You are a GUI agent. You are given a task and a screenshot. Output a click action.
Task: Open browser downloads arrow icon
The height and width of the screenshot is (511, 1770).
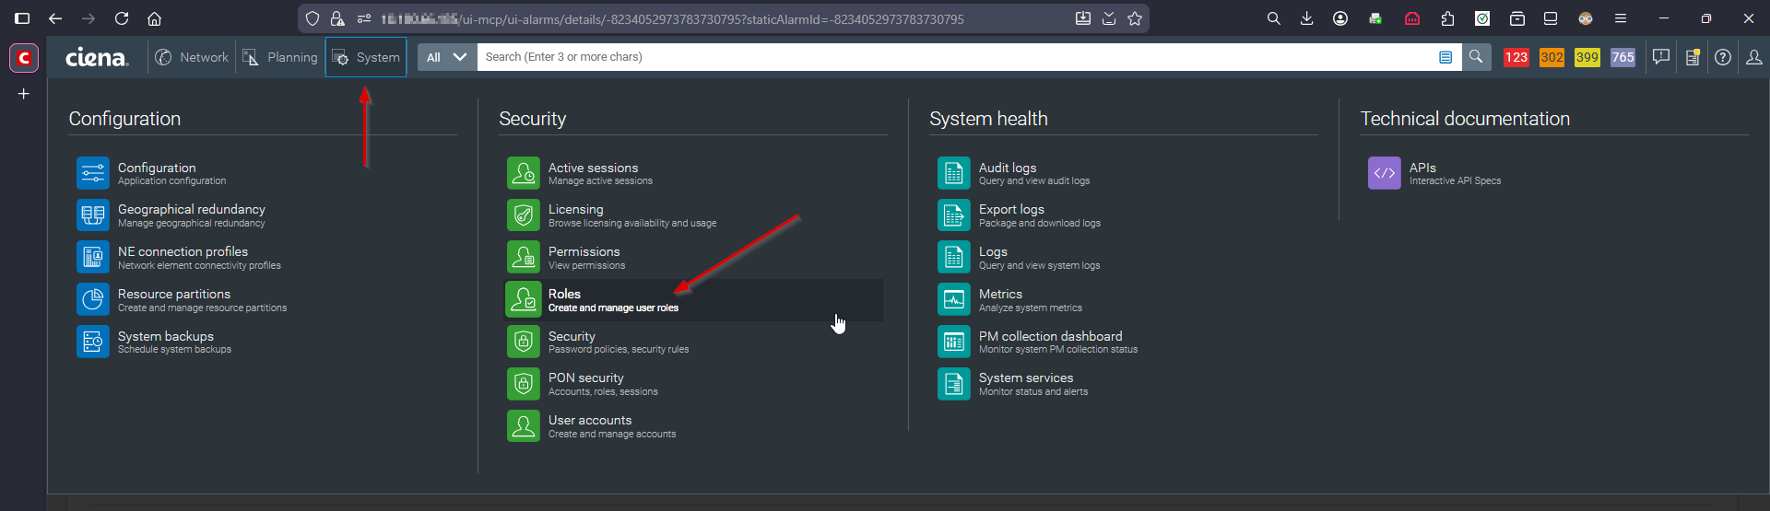1306,18
